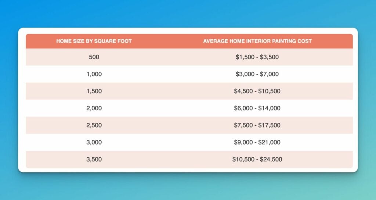This screenshot has width=376, height=200.
Task: Select the $1,500 - $3,500 cost cell
Action: point(257,57)
